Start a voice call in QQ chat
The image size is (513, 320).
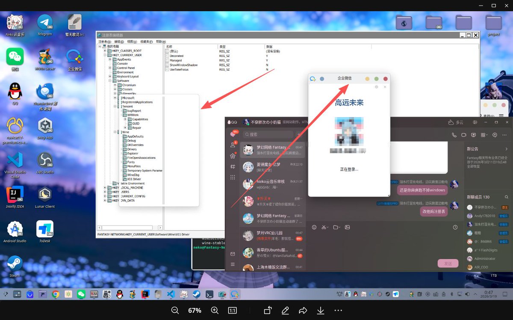pyautogui.click(x=454, y=135)
